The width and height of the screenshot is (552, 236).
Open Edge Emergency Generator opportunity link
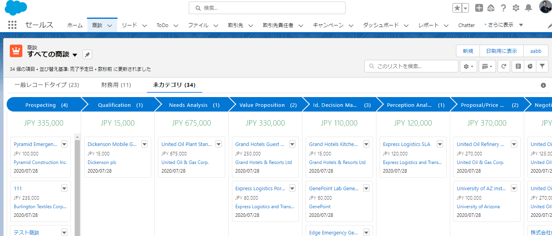tap(334, 232)
